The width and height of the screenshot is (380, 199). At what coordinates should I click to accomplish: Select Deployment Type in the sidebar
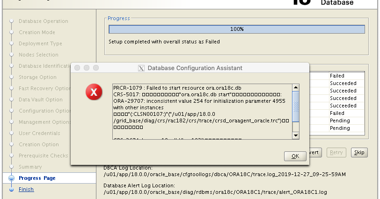[40, 43]
